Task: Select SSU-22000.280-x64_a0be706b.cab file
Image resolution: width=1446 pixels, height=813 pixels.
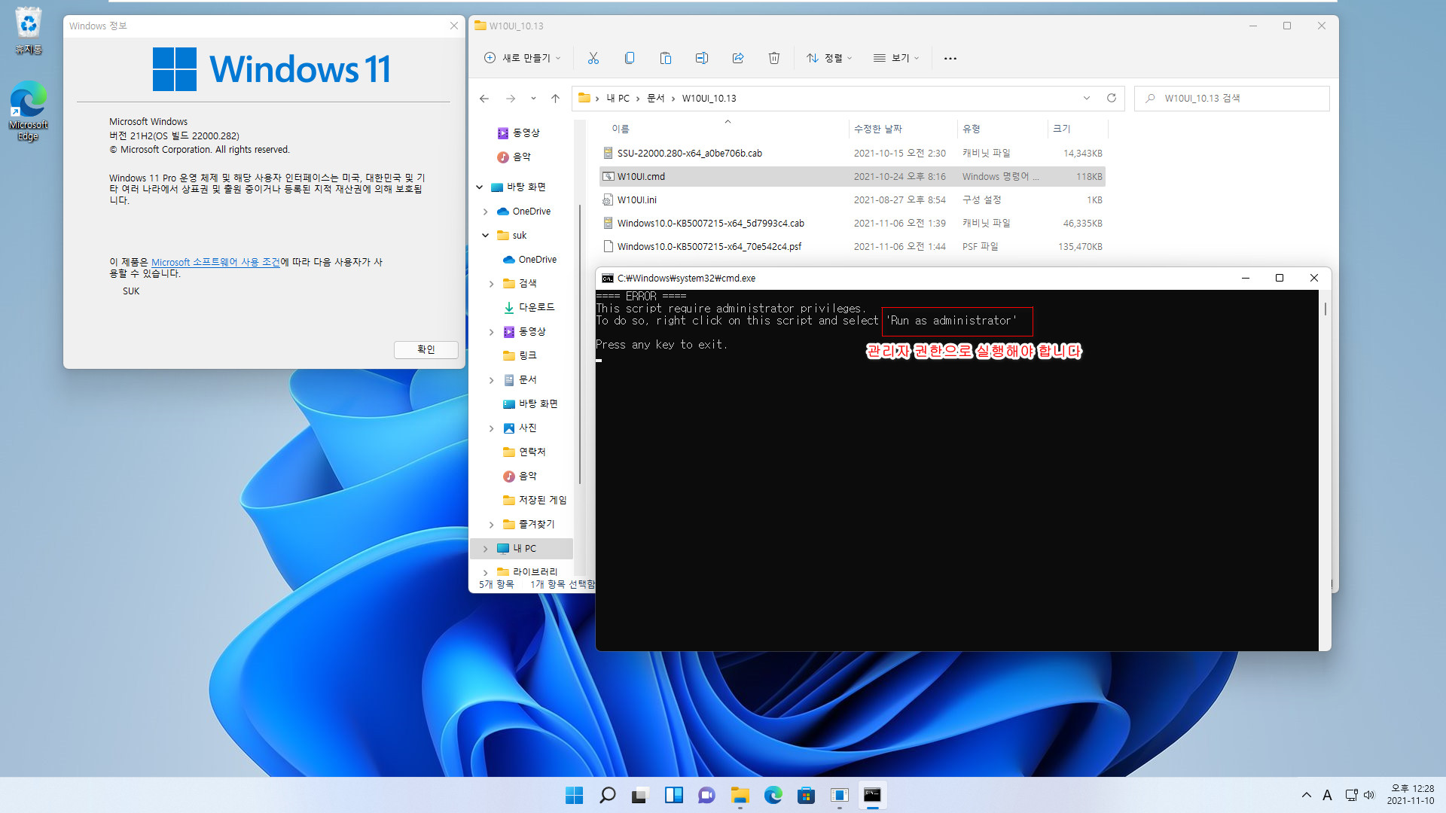Action: pos(853,153)
